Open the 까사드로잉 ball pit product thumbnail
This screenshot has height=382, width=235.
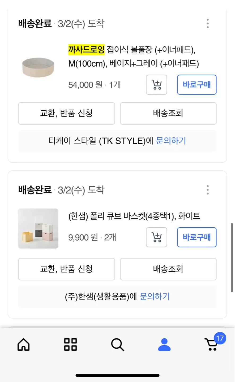(38, 68)
